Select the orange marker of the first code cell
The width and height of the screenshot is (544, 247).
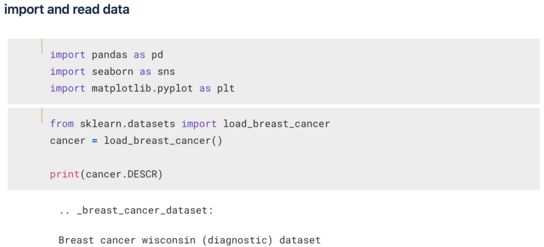coord(42,46)
